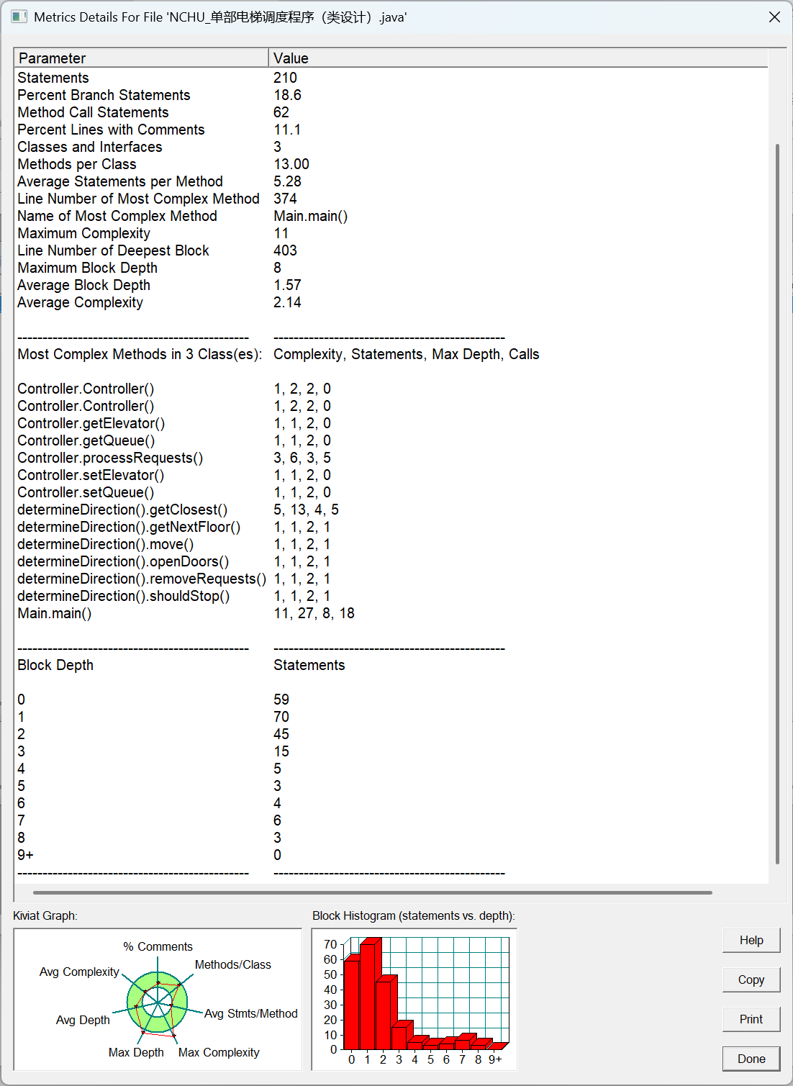Click the Avg Stmts/Method axis label

pos(251,1013)
